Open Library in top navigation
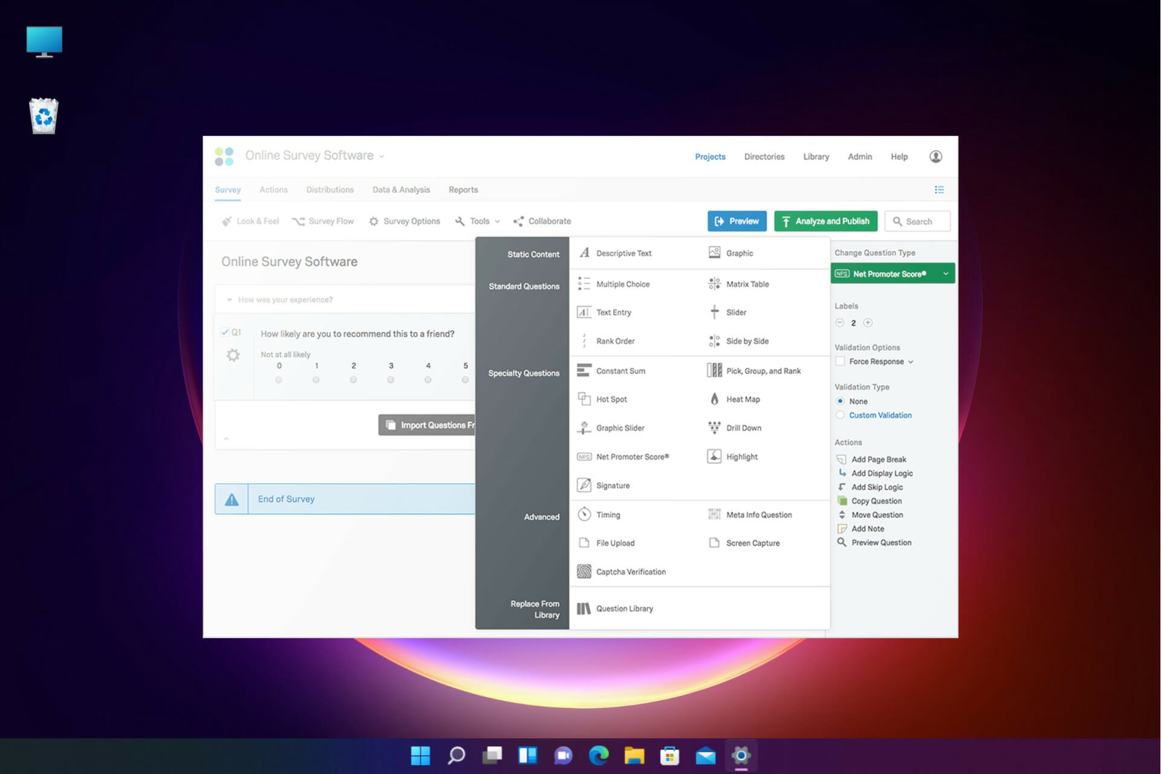1161x774 pixels. (x=816, y=157)
